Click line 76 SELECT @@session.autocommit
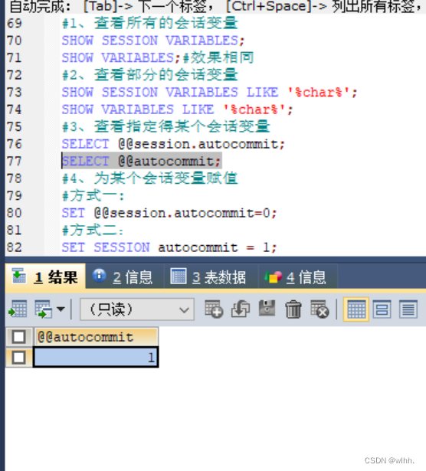The image size is (426, 471). 172,144
